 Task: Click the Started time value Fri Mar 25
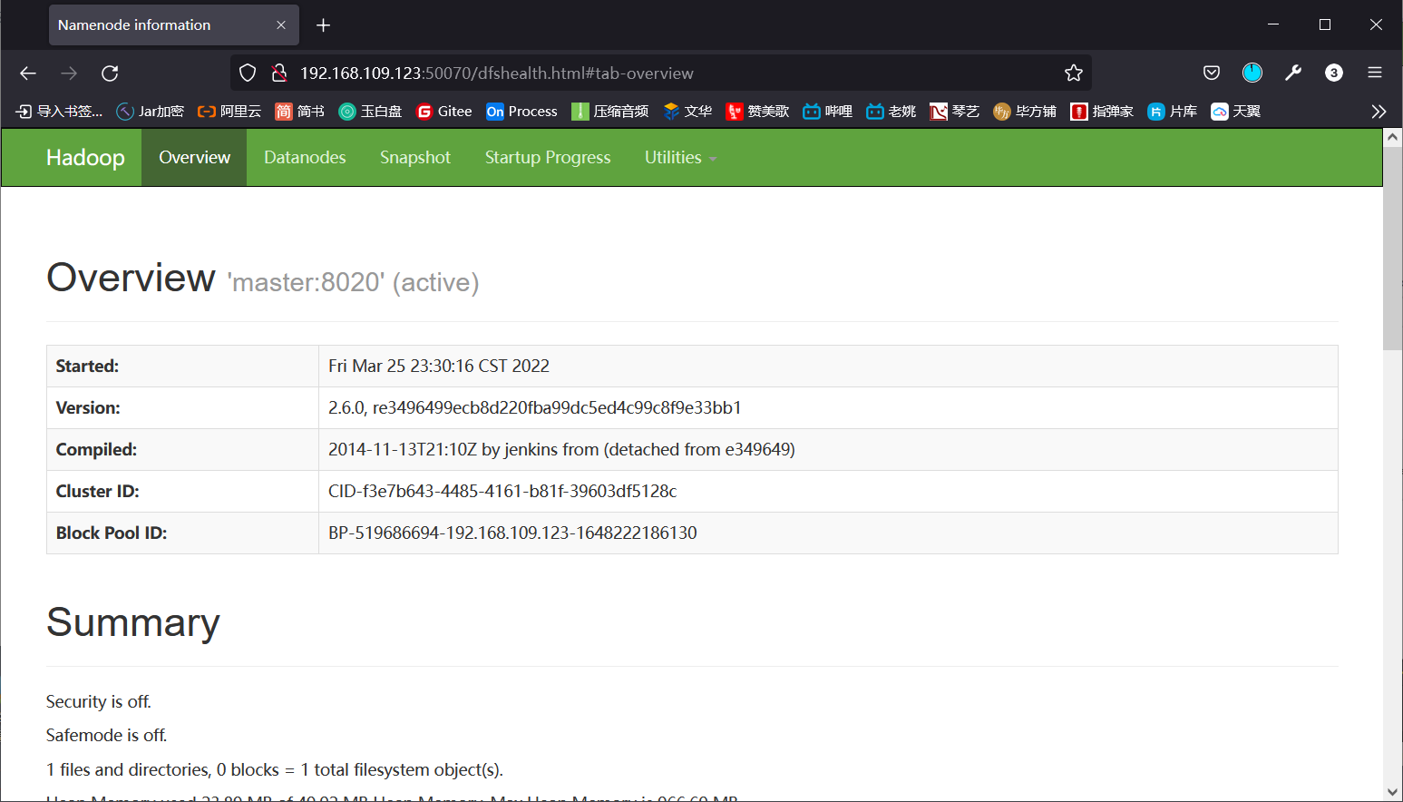click(439, 367)
